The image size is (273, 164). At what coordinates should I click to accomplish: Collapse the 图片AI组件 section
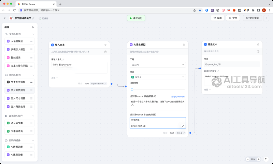click(33, 75)
